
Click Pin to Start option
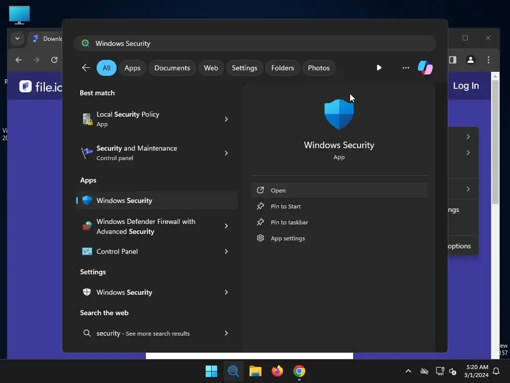point(339,206)
